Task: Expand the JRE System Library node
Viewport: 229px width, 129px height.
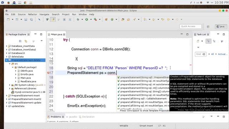Action: pos(10,85)
